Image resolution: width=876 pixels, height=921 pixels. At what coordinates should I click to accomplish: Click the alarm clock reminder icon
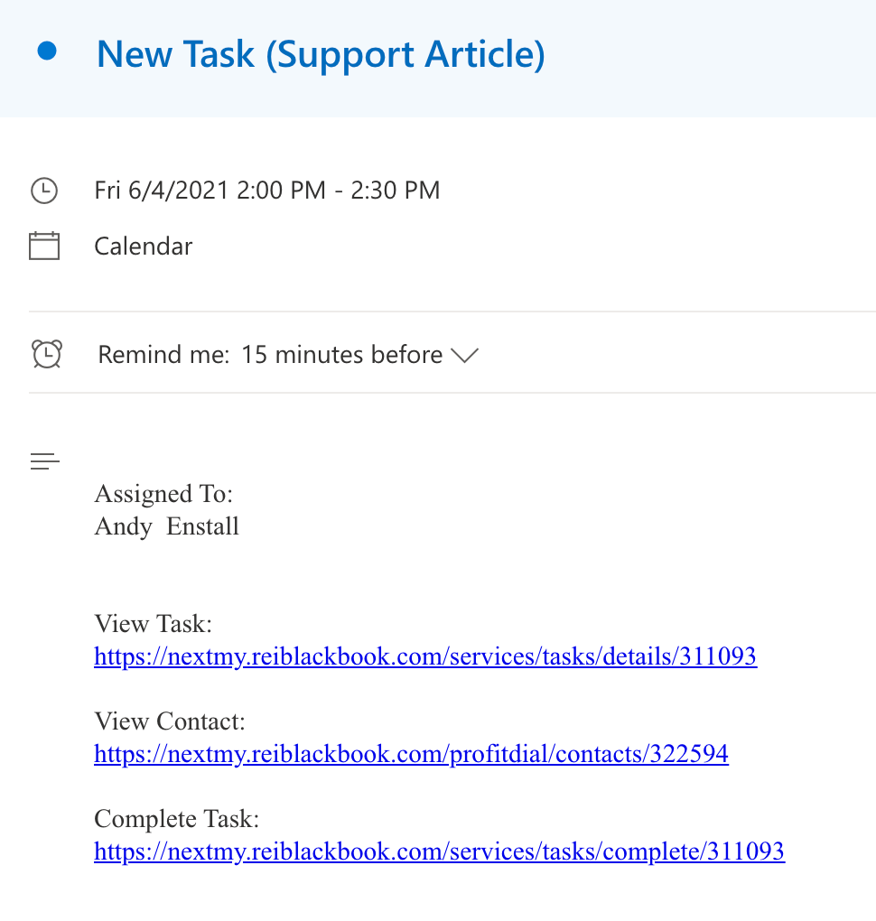point(46,354)
